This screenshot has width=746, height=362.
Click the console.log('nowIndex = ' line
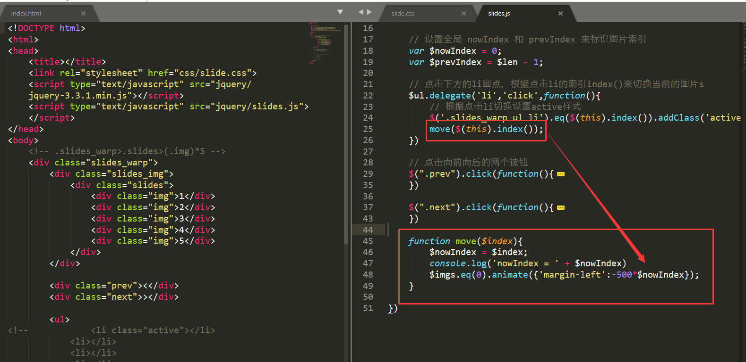528,263
